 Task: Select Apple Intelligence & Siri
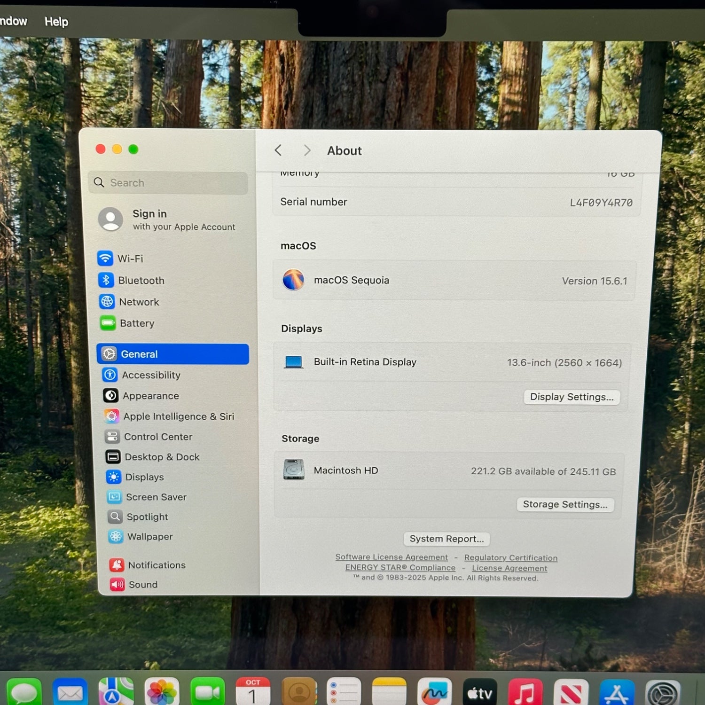pyautogui.click(x=178, y=416)
